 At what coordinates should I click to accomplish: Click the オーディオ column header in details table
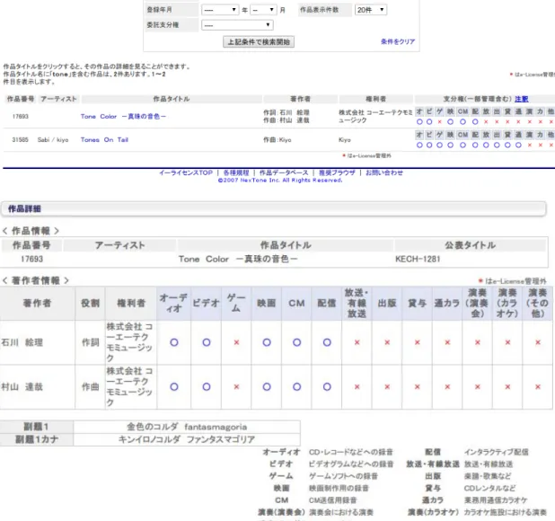174,304
